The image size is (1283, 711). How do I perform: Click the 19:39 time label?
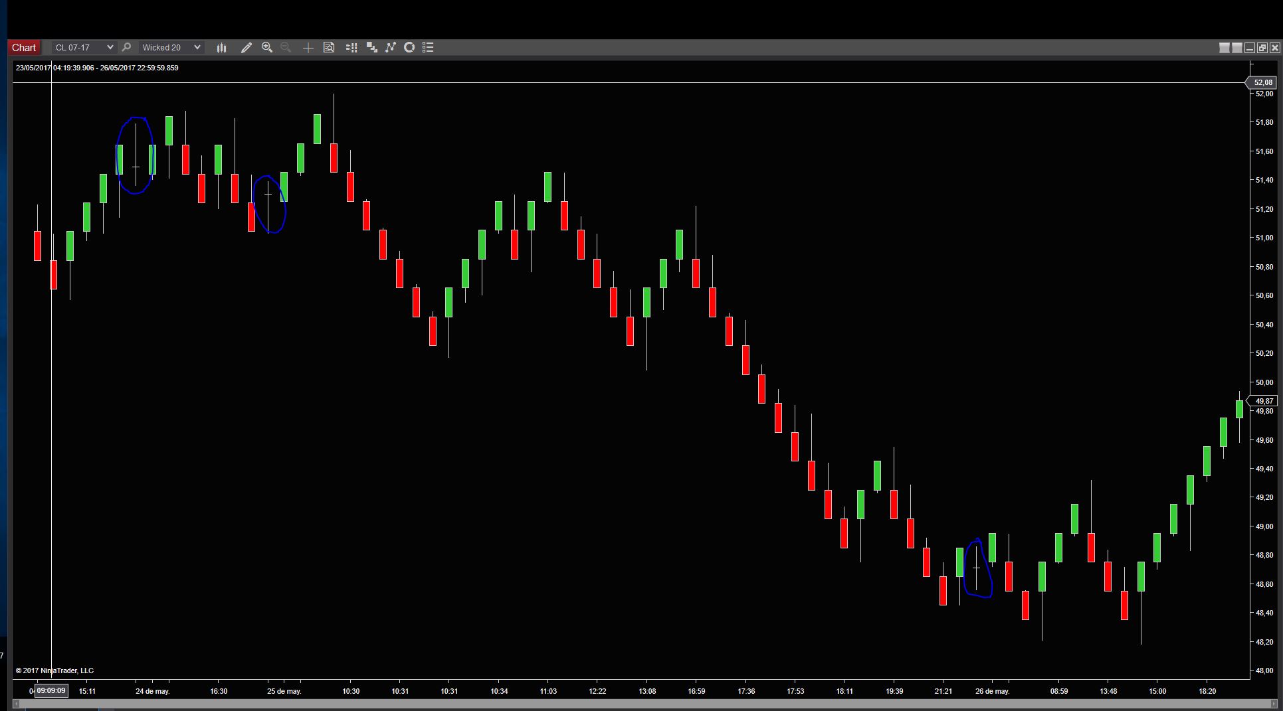coord(894,691)
